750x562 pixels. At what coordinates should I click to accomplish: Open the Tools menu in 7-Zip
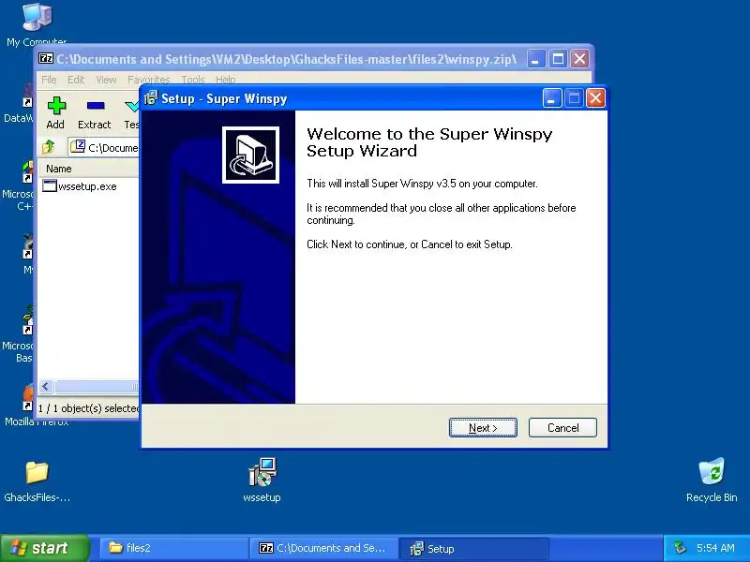coord(193,80)
